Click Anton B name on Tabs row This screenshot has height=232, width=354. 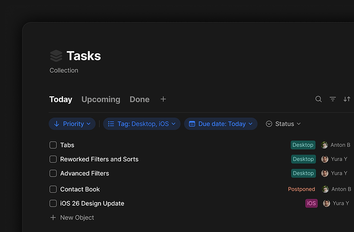click(x=341, y=145)
